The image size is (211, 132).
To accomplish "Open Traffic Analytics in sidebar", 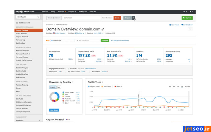I will (x=21, y=33).
